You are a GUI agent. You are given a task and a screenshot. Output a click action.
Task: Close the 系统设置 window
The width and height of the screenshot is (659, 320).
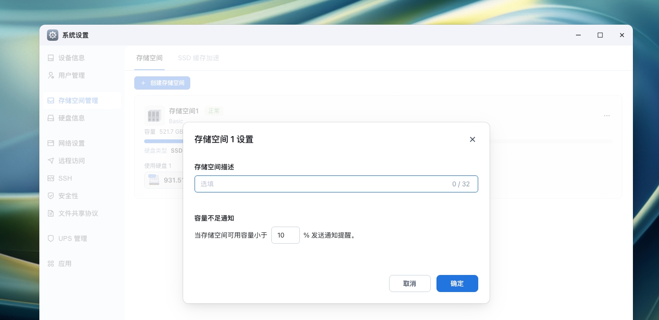click(x=622, y=35)
